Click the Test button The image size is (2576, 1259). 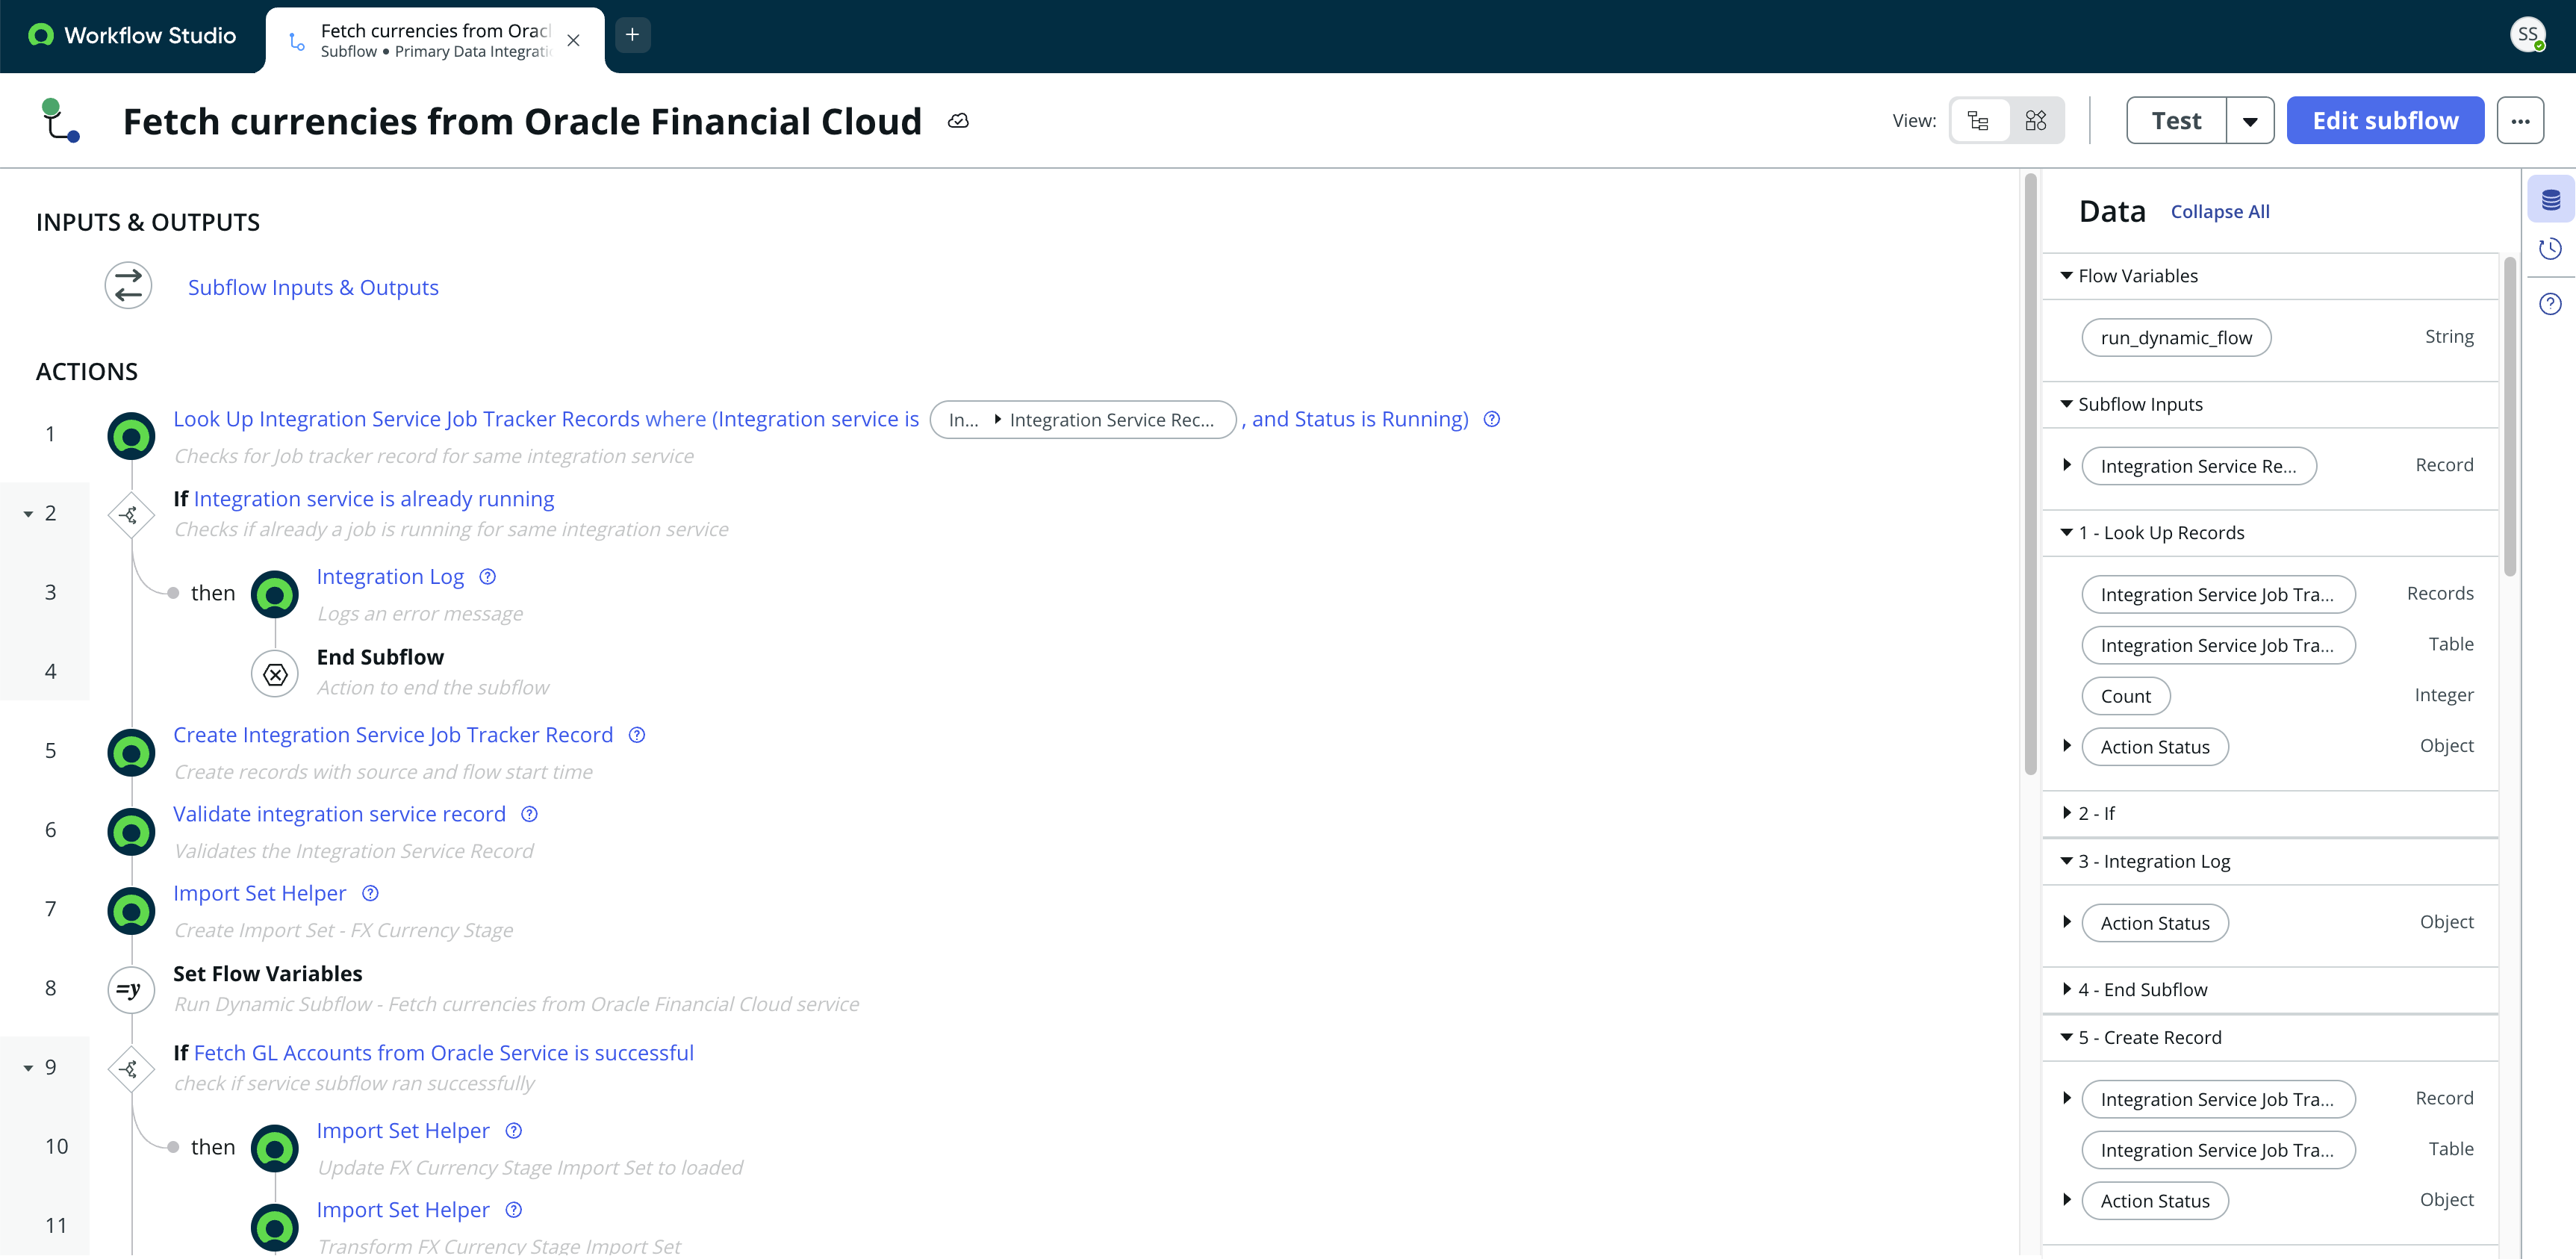[2176, 121]
